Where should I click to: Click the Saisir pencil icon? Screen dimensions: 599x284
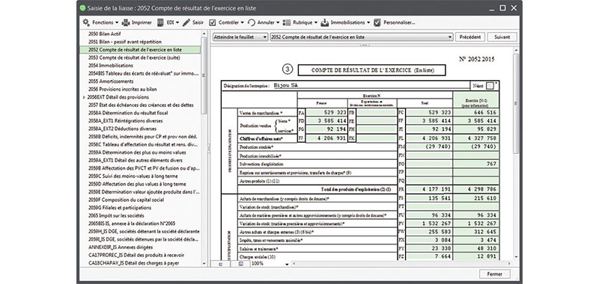click(186, 22)
